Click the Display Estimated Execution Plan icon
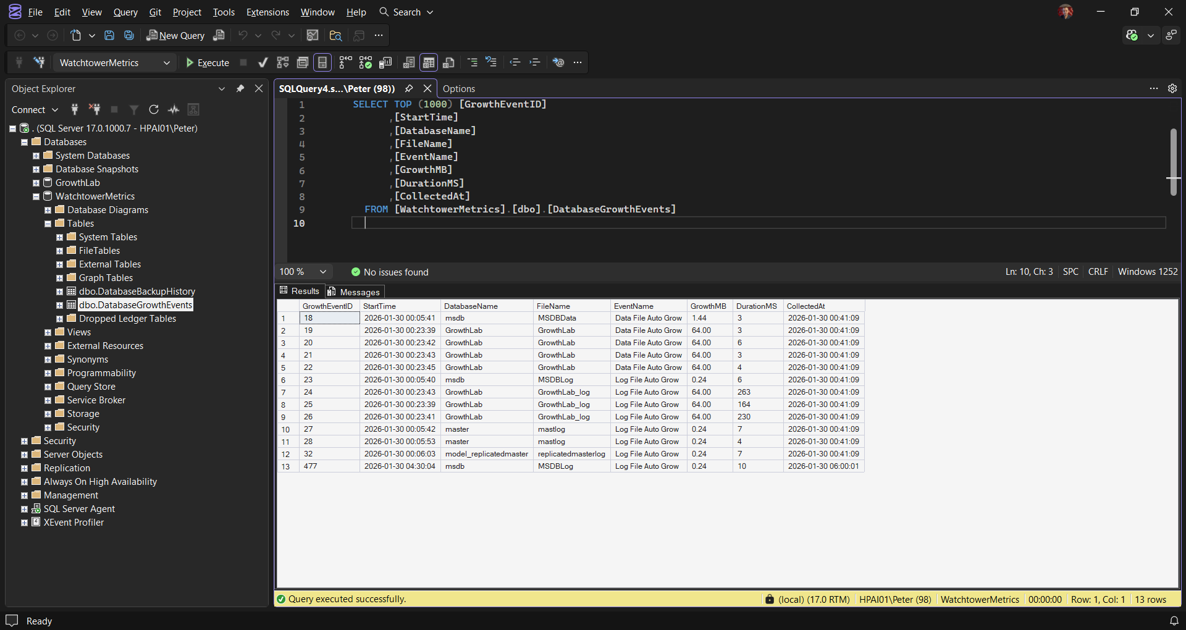The height and width of the screenshot is (630, 1186). [x=283, y=62]
